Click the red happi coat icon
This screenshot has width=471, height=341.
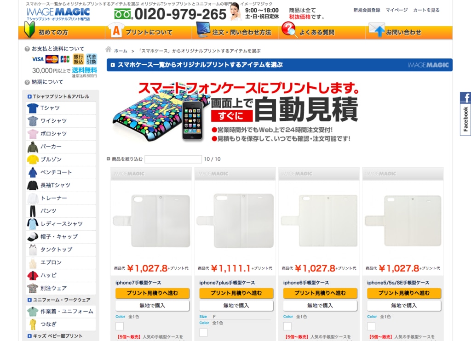[x=32, y=275]
